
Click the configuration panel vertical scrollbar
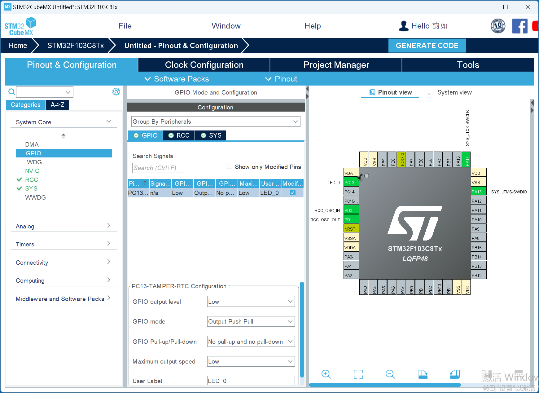[x=302, y=329]
